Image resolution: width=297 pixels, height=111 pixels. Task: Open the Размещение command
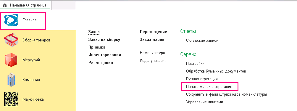point(101,62)
